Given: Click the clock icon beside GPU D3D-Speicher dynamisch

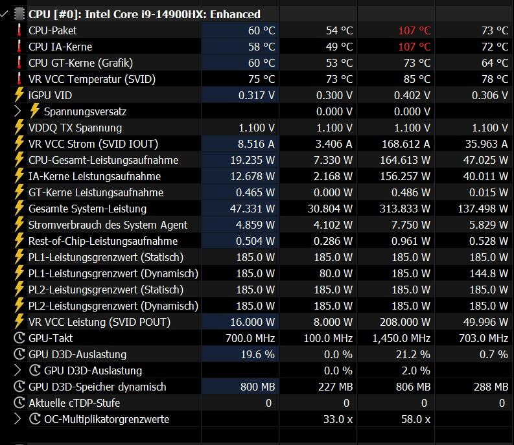Looking at the screenshot, I should tap(19, 387).
